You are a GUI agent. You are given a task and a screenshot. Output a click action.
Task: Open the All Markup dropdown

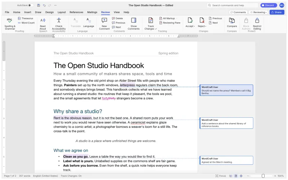click(168, 18)
